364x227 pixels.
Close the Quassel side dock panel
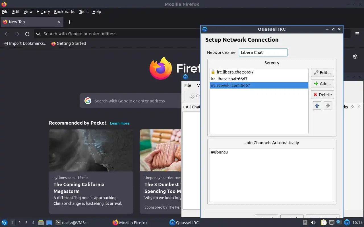(359, 106)
